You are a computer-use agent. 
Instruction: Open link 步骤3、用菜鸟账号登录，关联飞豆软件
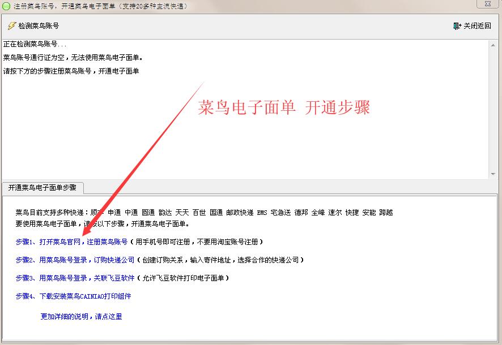pyautogui.click(x=75, y=279)
